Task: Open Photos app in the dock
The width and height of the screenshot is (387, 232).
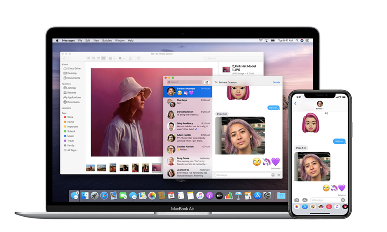Action: (x=152, y=195)
